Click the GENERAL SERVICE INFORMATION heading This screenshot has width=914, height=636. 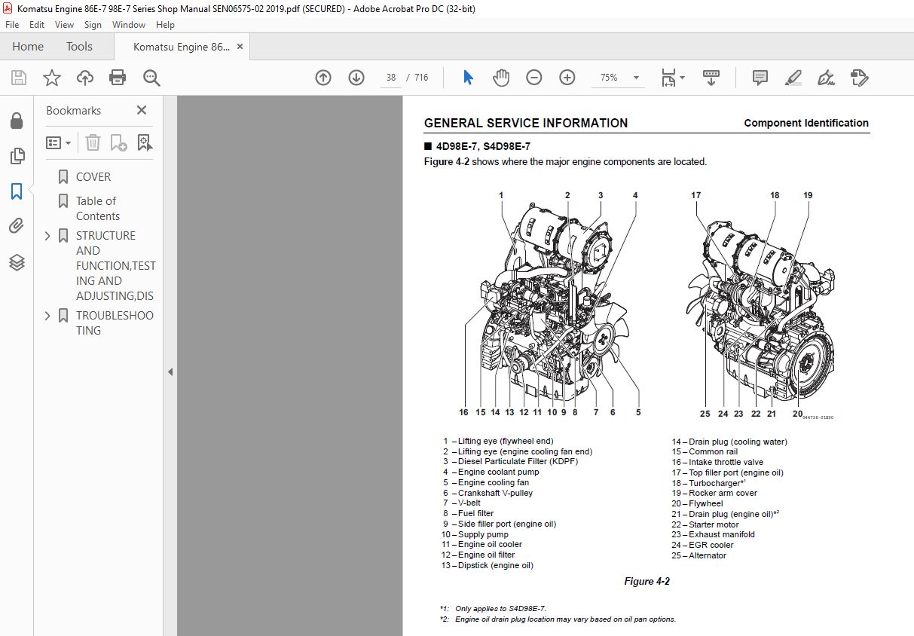coord(526,123)
